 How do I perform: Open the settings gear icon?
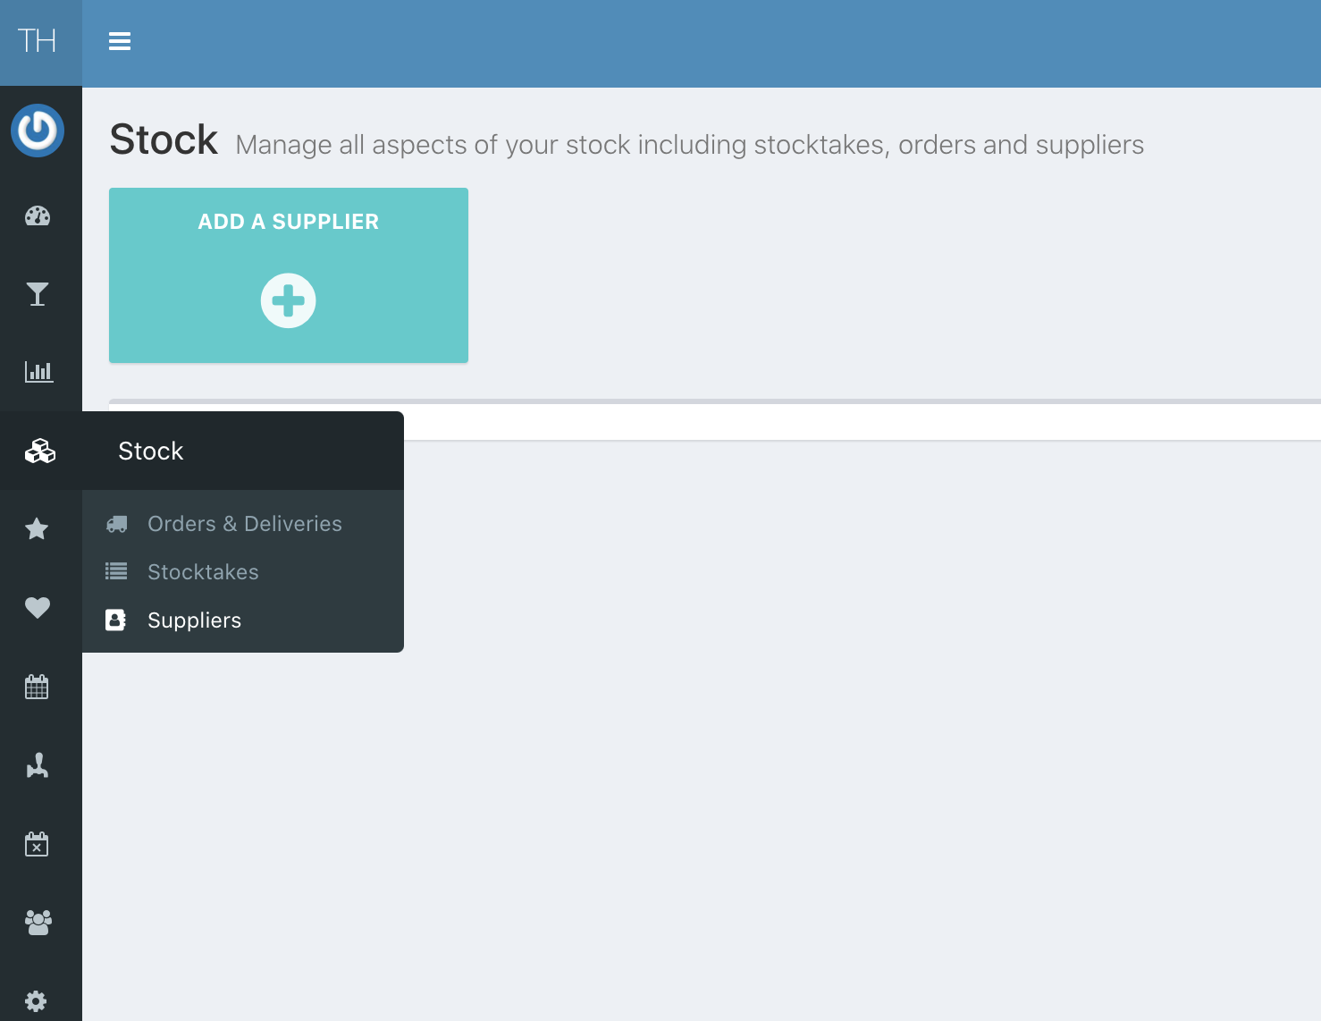37,1000
